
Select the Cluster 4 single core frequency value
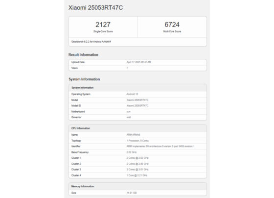click(137, 175)
